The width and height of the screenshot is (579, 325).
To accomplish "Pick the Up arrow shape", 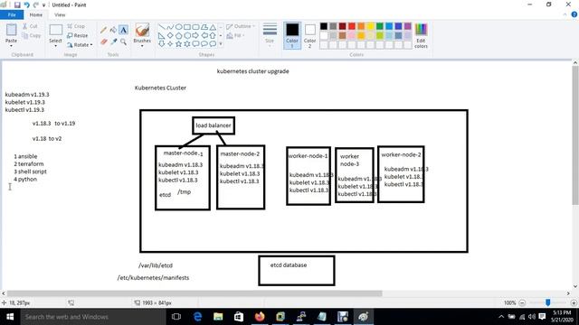I will (x=213, y=36).
